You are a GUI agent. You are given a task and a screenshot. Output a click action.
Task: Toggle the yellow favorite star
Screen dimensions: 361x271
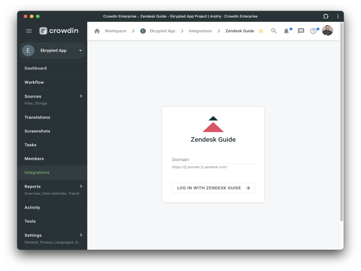pyautogui.click(x=261, y=31)
